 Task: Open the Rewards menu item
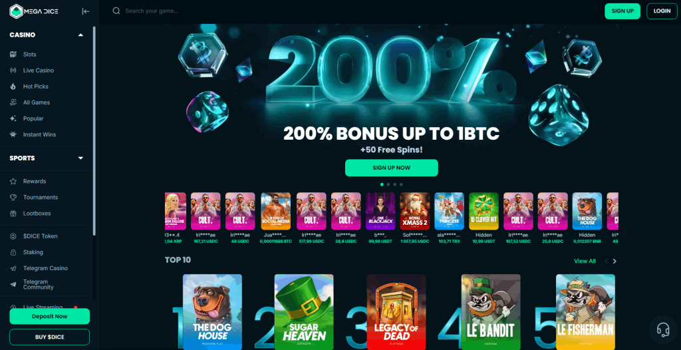(x=35, y=181)
